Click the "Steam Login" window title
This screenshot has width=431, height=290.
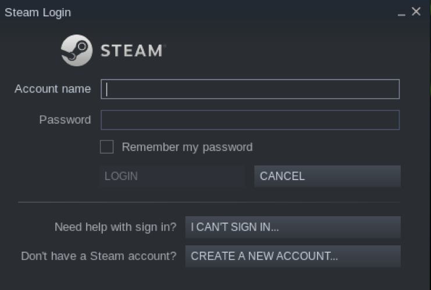pyautogui.click(x=38, y=12)
